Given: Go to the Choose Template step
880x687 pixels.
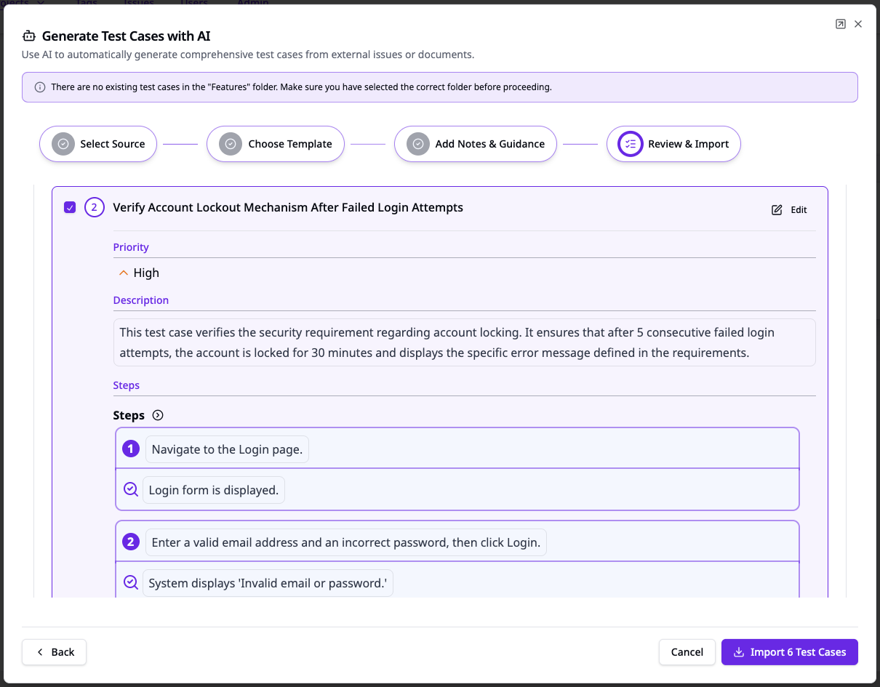Looking at the screenshot, I should (275, 144).
